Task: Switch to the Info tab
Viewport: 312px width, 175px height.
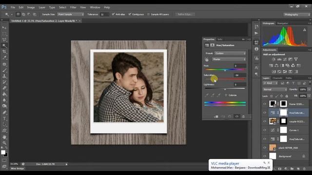Action: coord(220,39)
